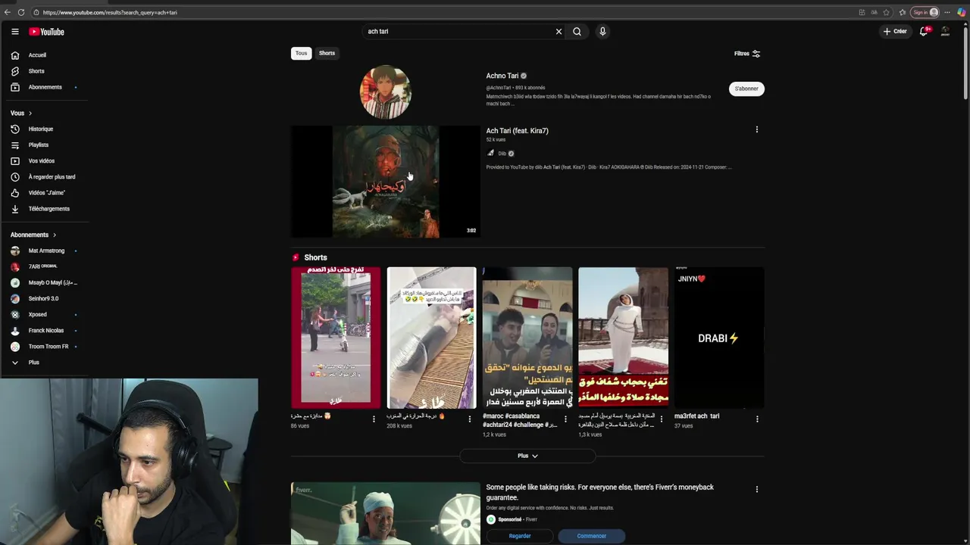
Task: Open Seinhor9 3.0 subscription channel
Action: (44, 299)
